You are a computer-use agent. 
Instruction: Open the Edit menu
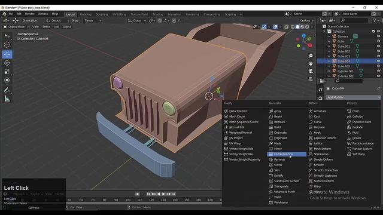[x=19, y=14]
